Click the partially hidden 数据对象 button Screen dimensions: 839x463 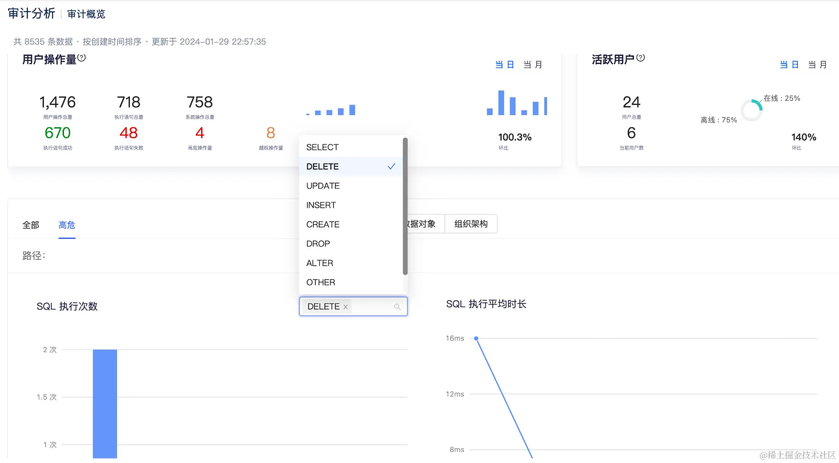point(426,224)
